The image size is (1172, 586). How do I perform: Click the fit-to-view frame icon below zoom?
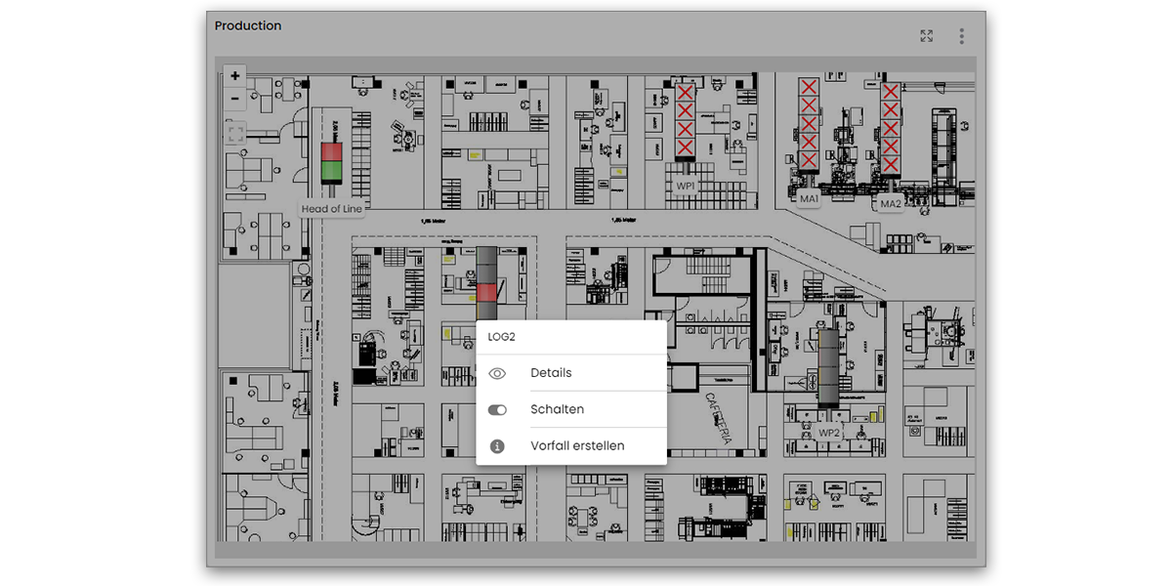(235, 134)
